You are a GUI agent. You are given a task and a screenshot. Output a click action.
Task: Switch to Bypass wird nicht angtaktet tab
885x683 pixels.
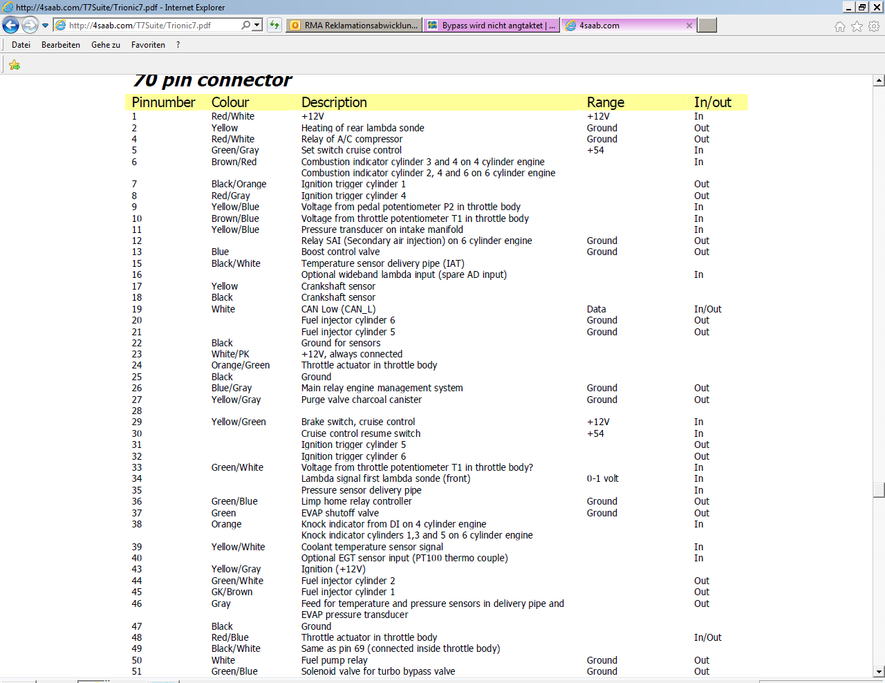point(492,26)
